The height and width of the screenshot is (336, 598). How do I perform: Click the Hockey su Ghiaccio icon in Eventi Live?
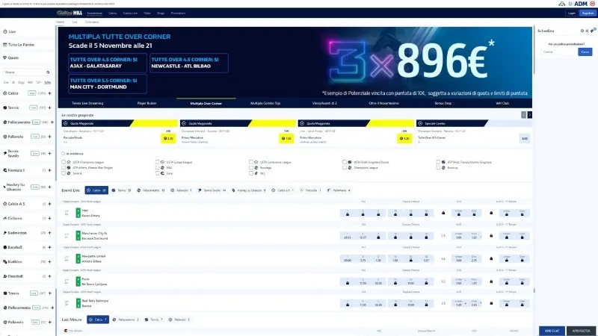coord(233,190)
